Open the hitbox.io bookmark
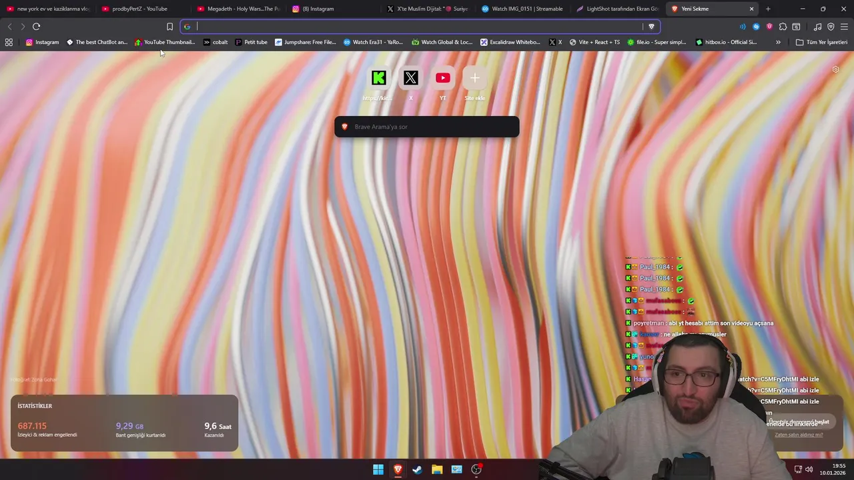This screenshot has width=854, height=480. pos(726,42)
